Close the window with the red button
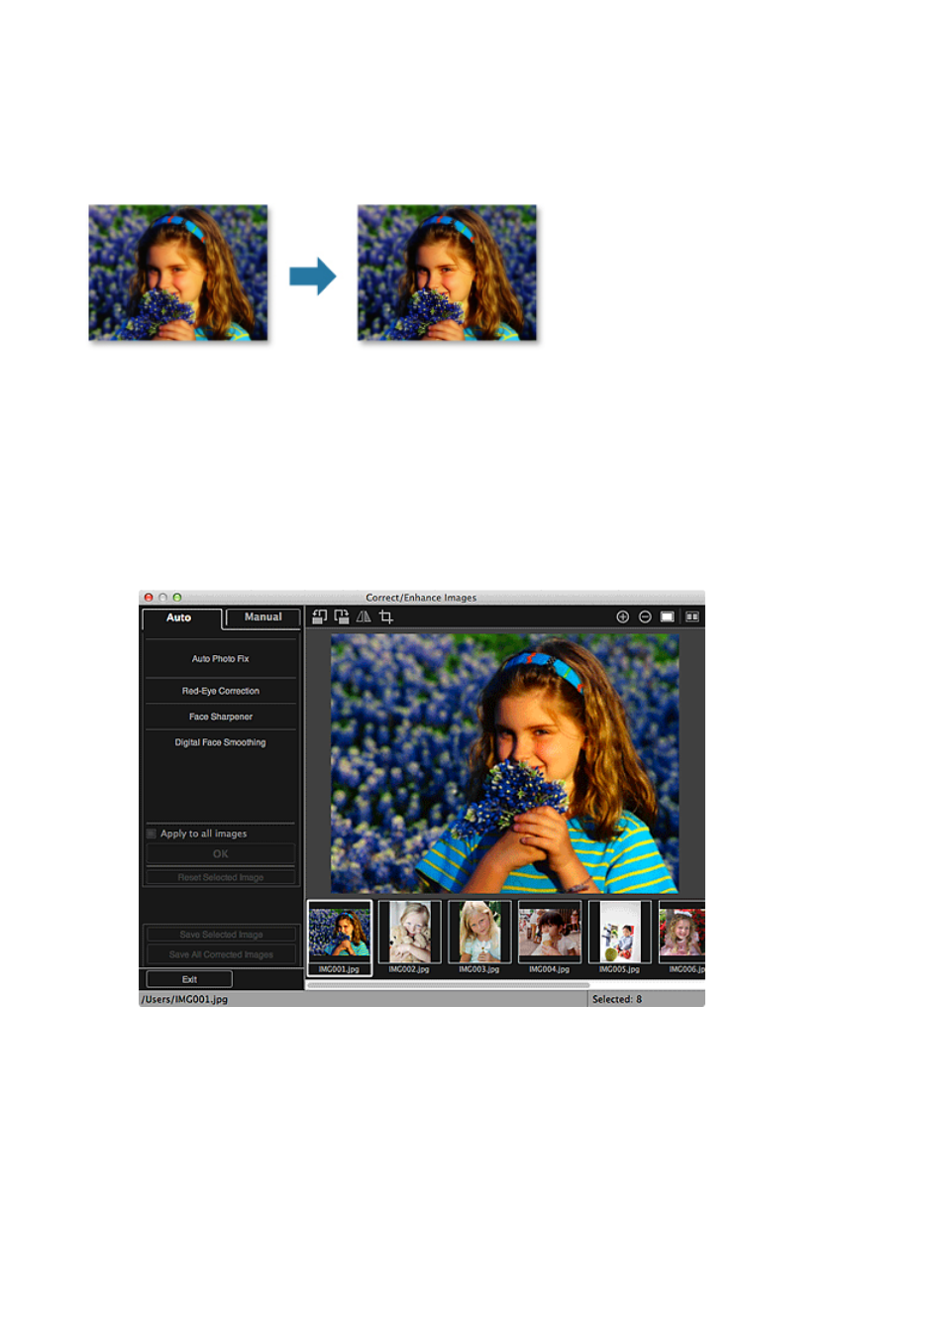The width and height of the screenshot is (945, 1338). [x=149, y=598]
